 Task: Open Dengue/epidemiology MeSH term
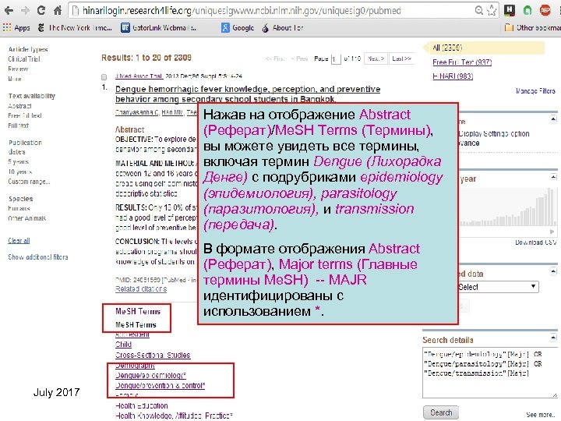[150, 375]
